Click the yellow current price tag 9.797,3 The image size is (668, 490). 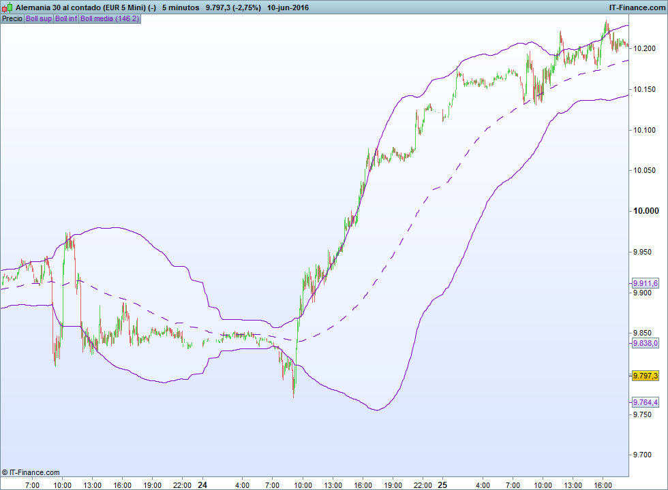tap(646, 376)
